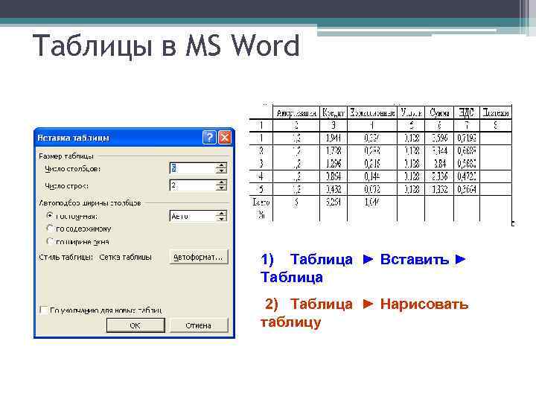Screen dimensions: 536x402
Task: Click the red Нарисовать text
Action: coord(424,304)
